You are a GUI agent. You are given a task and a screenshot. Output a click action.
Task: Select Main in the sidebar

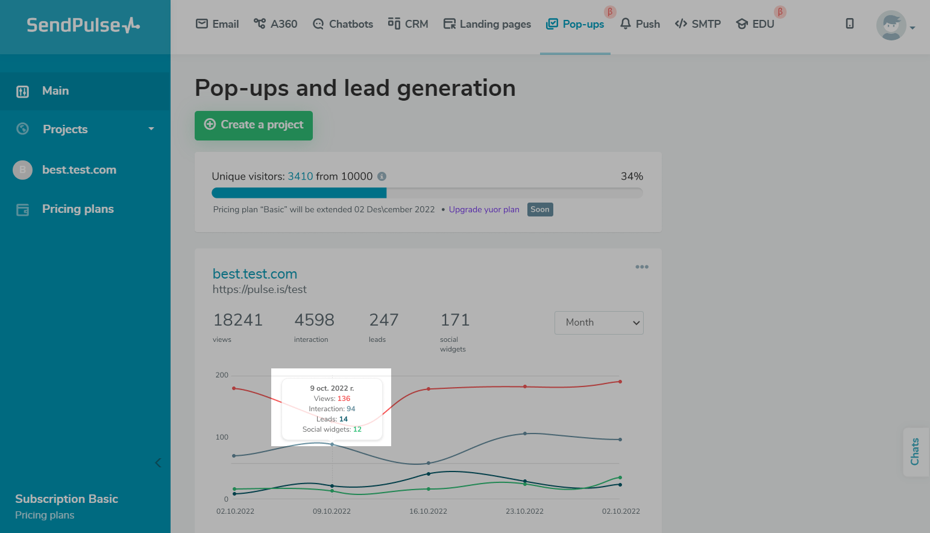[85, 91]
